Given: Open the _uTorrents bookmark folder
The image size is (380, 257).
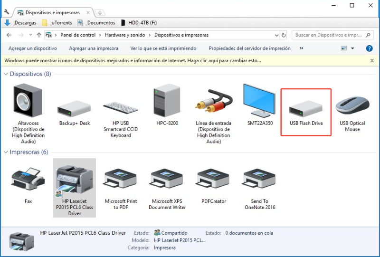Looking at the screenshot, I should coord(57,23).
